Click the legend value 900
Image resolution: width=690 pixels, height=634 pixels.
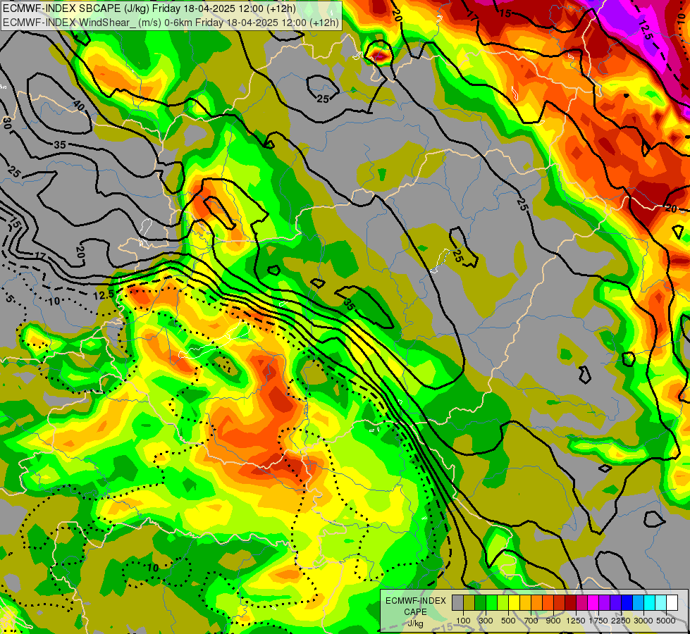[553, 621]
